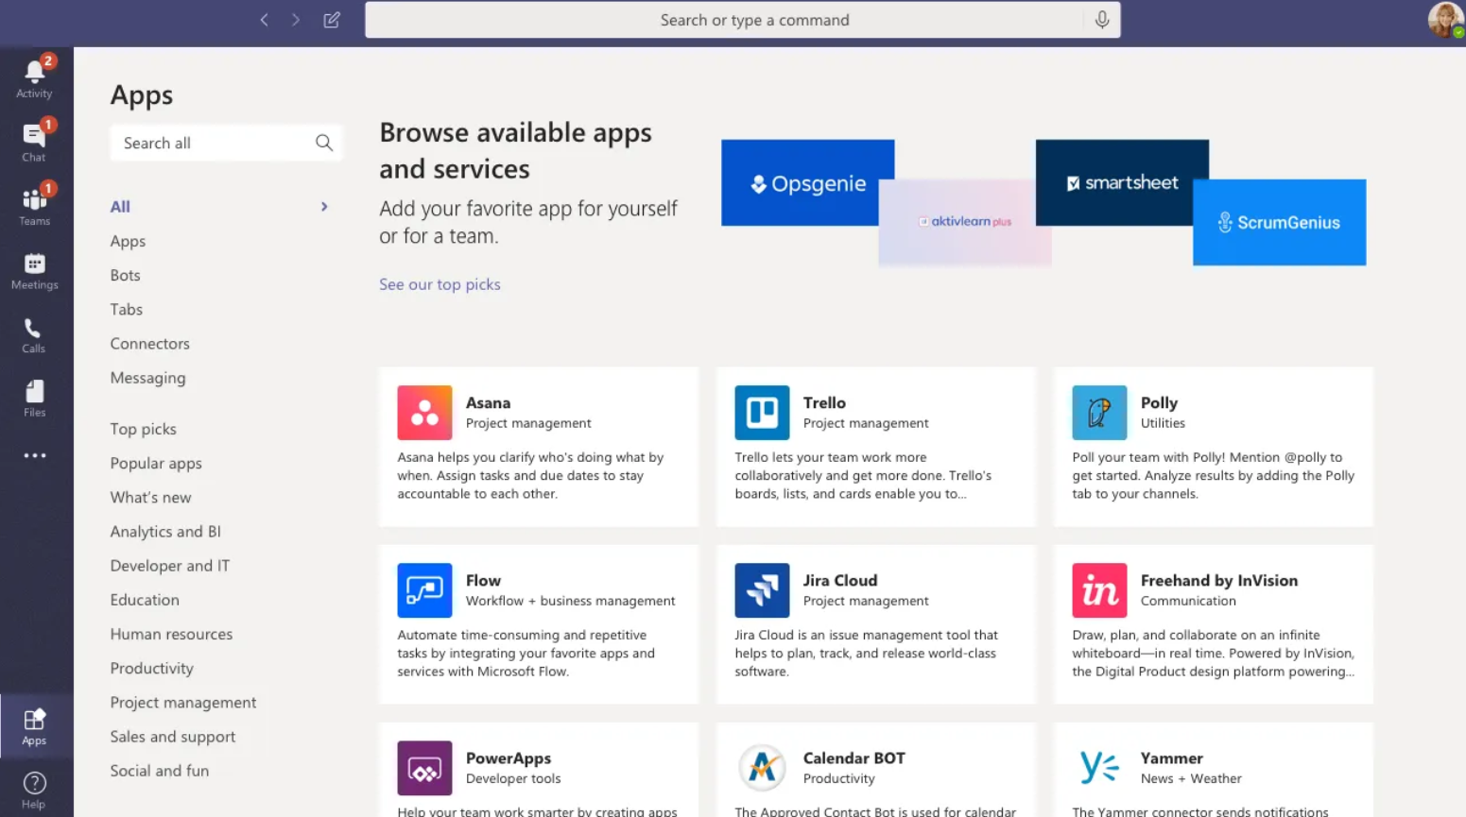Select the Messaging category
This screenshot has width=1466, height=817.
147,378
